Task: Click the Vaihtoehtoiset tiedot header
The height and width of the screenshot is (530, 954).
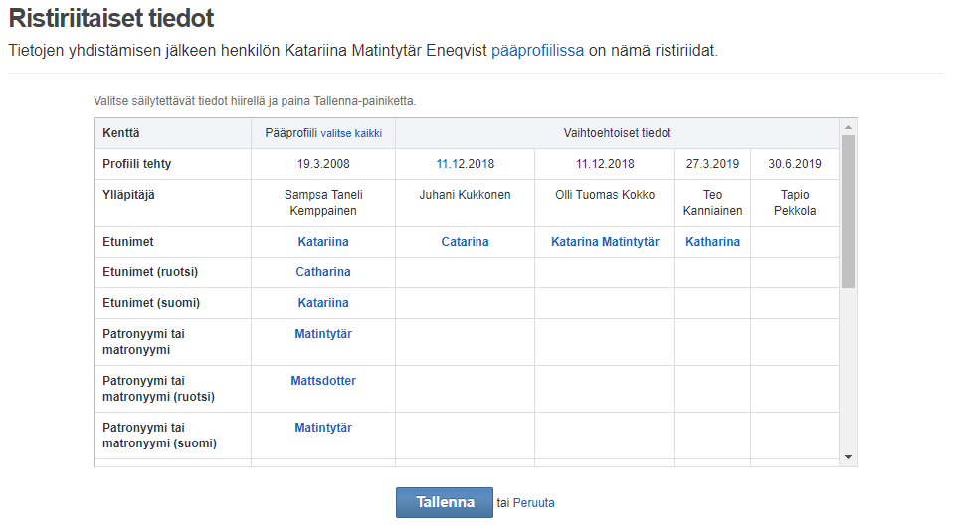Action: pos(617,133)
